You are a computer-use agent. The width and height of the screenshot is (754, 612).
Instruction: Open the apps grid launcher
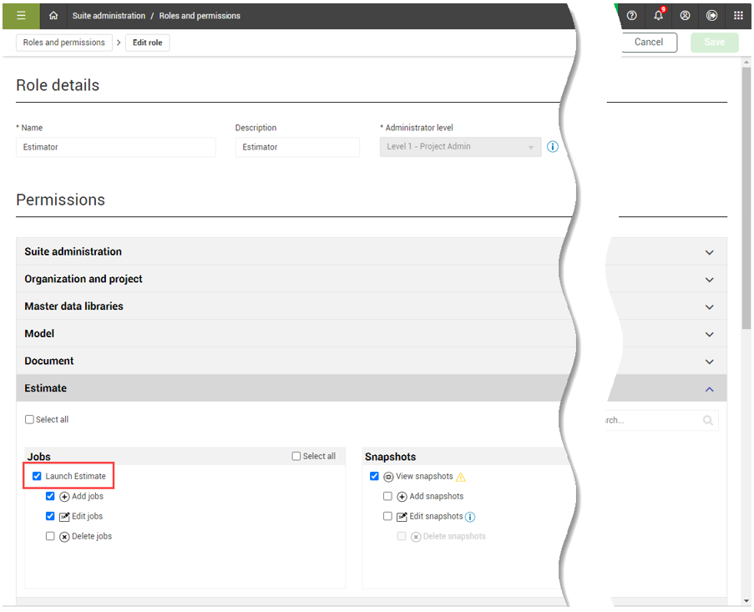pos(738,16)
